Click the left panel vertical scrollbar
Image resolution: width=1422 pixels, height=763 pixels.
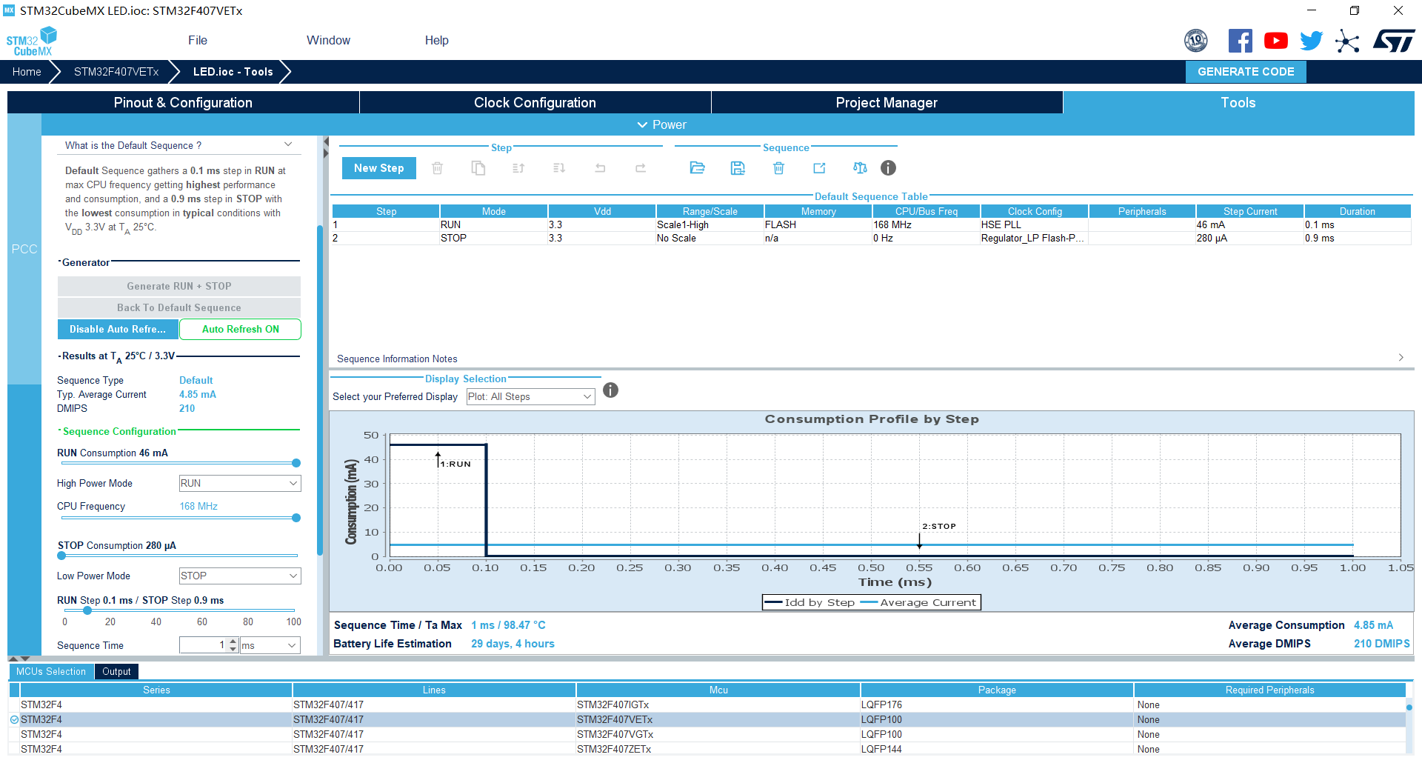pyautogui.click(x=320, y=389)
